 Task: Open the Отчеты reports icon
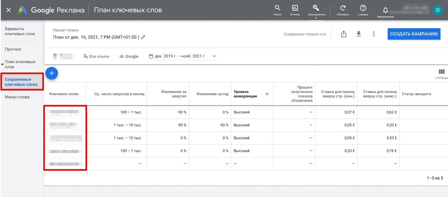[295, 8]
